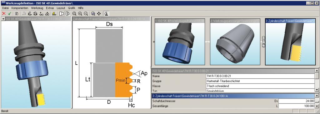
Task: Select the Zylinderschaft Fräsen Gewindefräser thumbnail
Action: pos(290,42)
